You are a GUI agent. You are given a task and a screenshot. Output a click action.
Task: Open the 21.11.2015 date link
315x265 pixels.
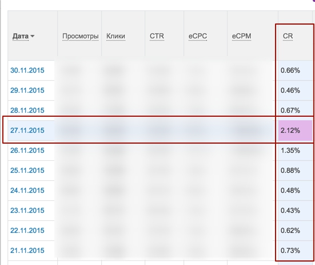click(x=27, y=251)
